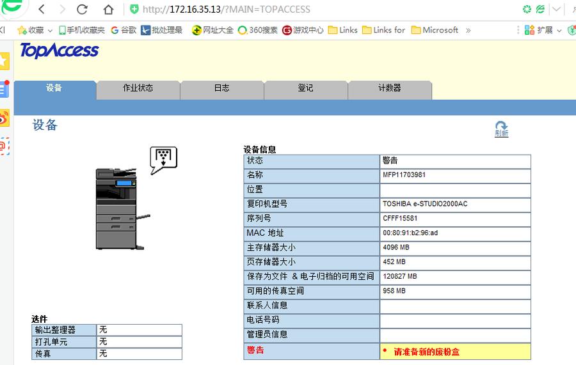Click the green security shield icon
This screenshot has width=576, height=365.
[134, 9]
